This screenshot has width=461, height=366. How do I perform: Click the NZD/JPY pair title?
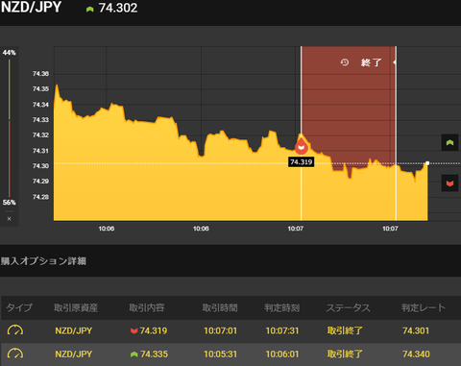(31, 7)
